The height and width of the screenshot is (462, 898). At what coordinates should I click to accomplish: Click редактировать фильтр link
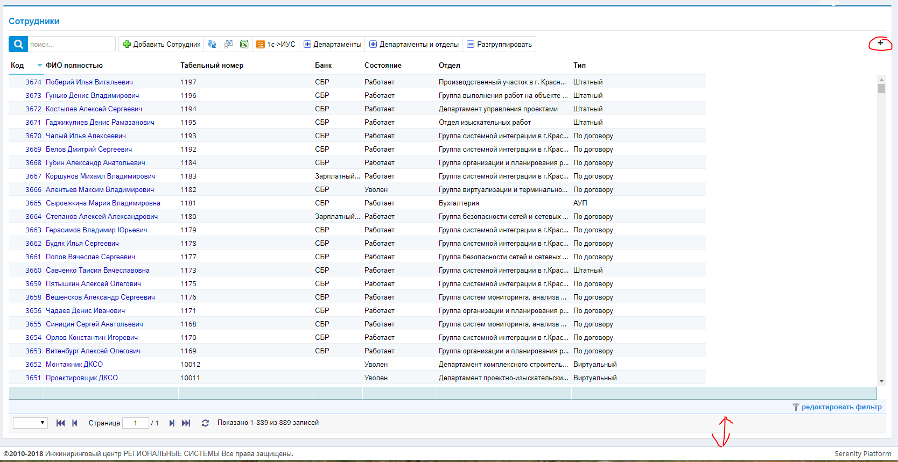pos(841,407)
